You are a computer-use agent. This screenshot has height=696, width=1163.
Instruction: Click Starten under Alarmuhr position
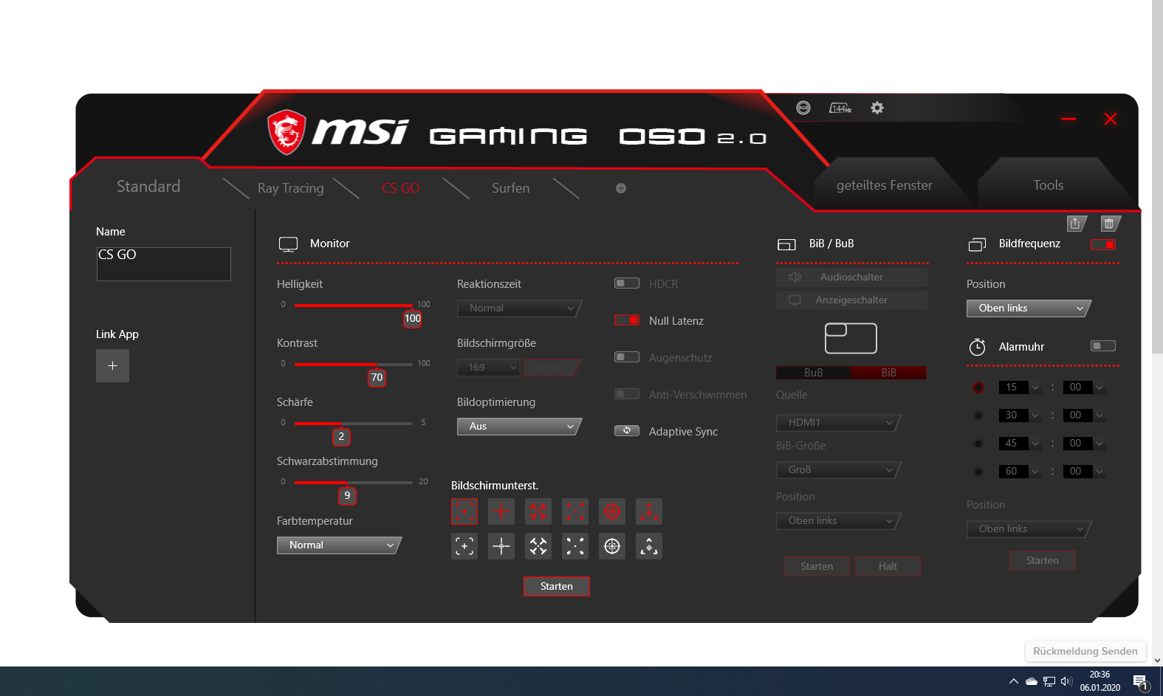[1043, 560]
